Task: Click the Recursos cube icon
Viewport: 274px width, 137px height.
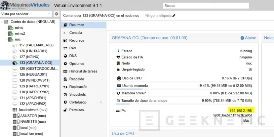Action: pyautogui.click(x=65, y=41)
